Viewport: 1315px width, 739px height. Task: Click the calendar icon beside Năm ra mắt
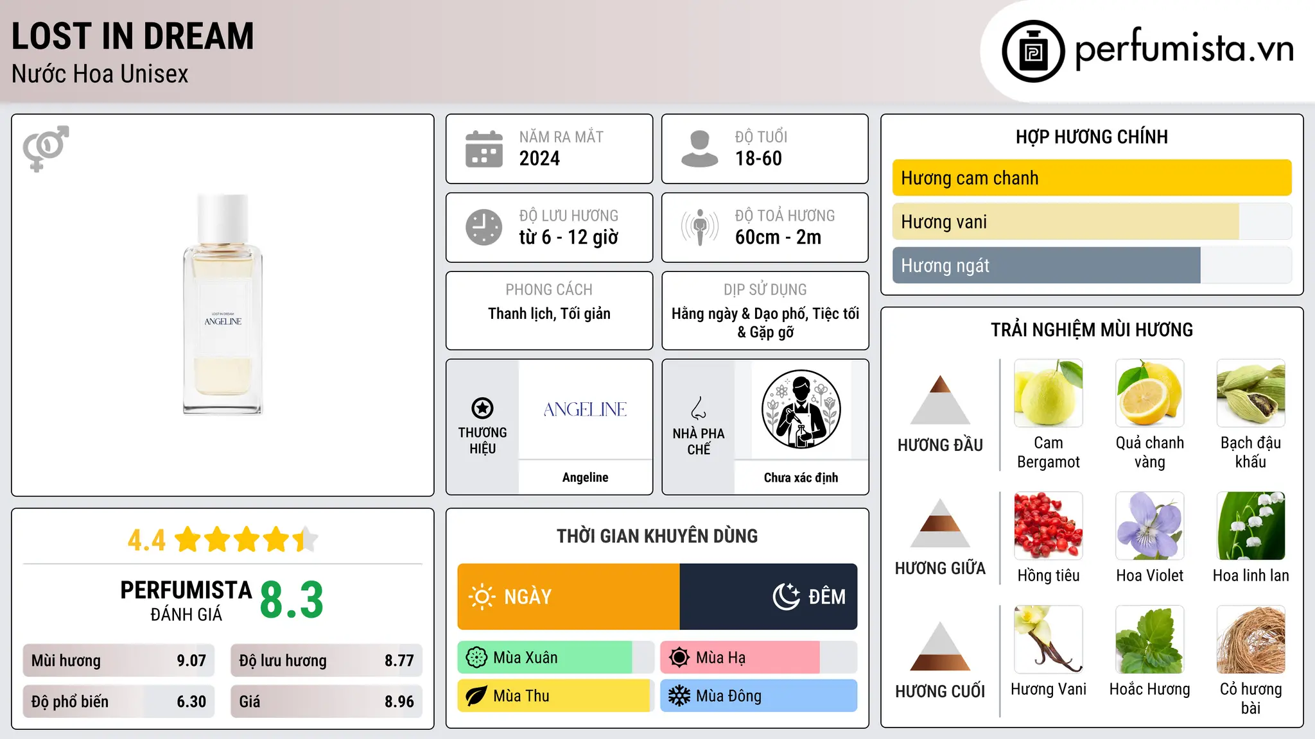point(484,149)
